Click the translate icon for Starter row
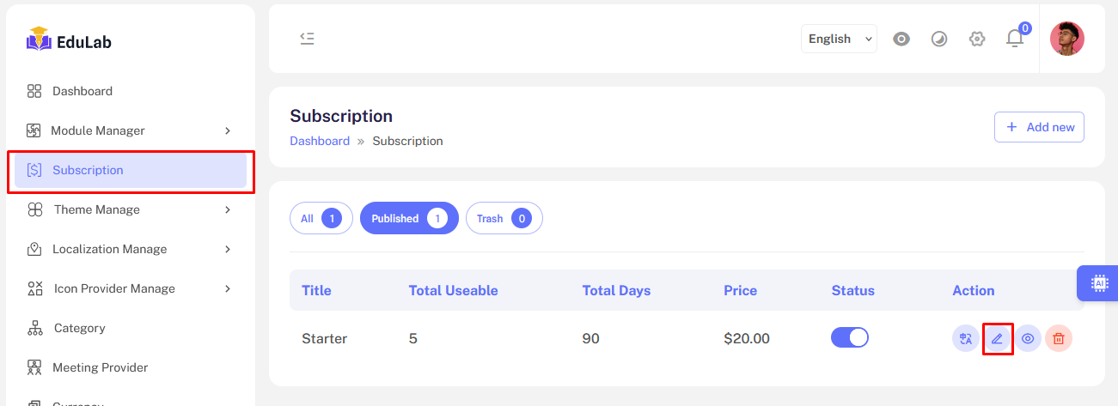The height and width of the screenshot is (406, 1118). (x=966, y=338)
